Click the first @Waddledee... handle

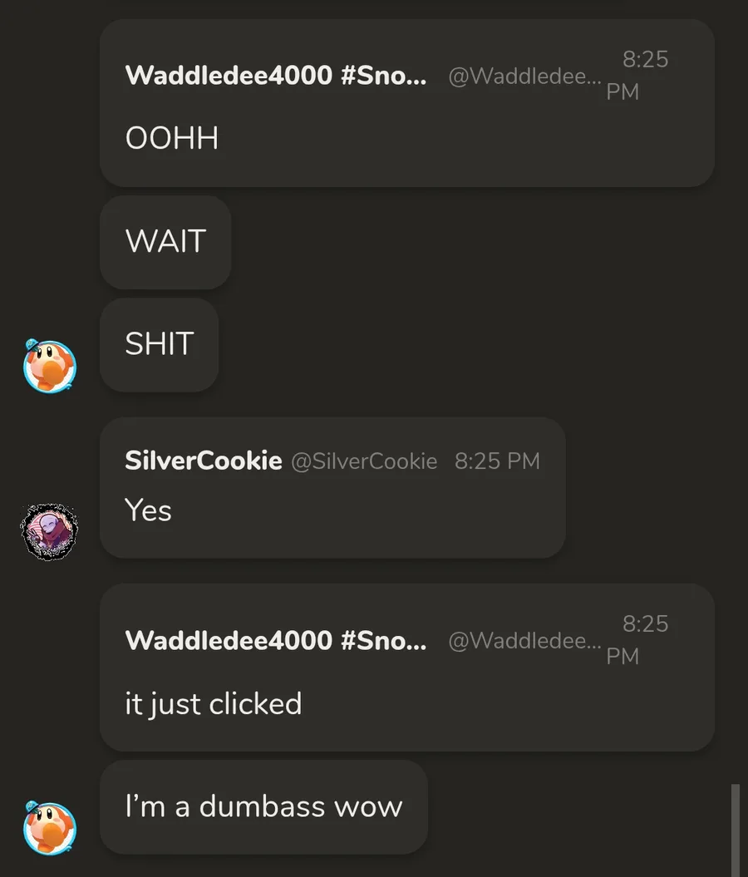(524, 76)
